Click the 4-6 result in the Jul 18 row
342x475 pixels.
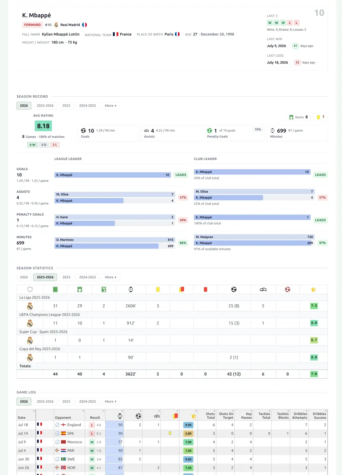pos(99,425)
